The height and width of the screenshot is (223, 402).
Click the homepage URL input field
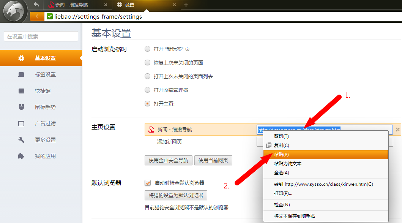[325, 130]
